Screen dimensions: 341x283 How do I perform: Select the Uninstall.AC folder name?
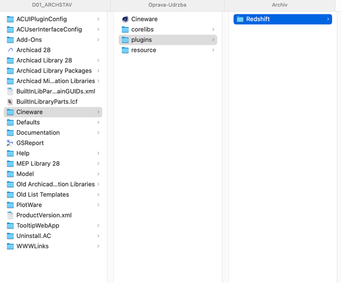34,236
